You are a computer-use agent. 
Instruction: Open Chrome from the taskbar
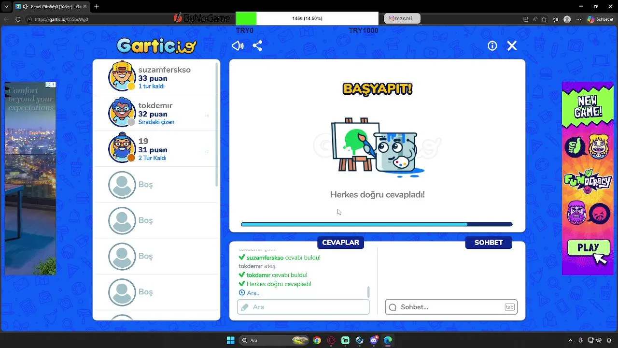coord(317,340)
